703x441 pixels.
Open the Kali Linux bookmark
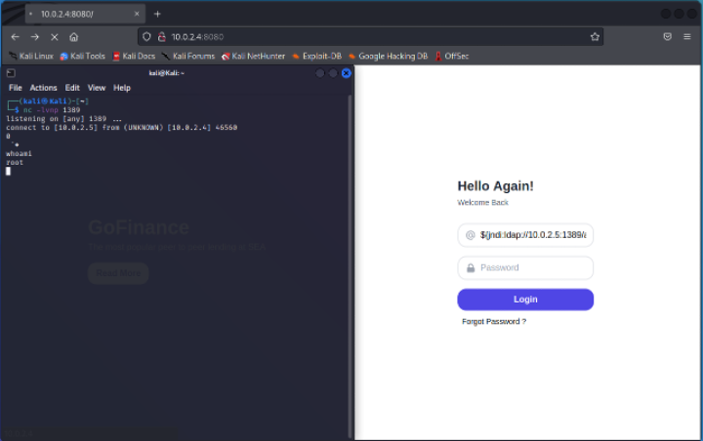(x=31, y=56)
